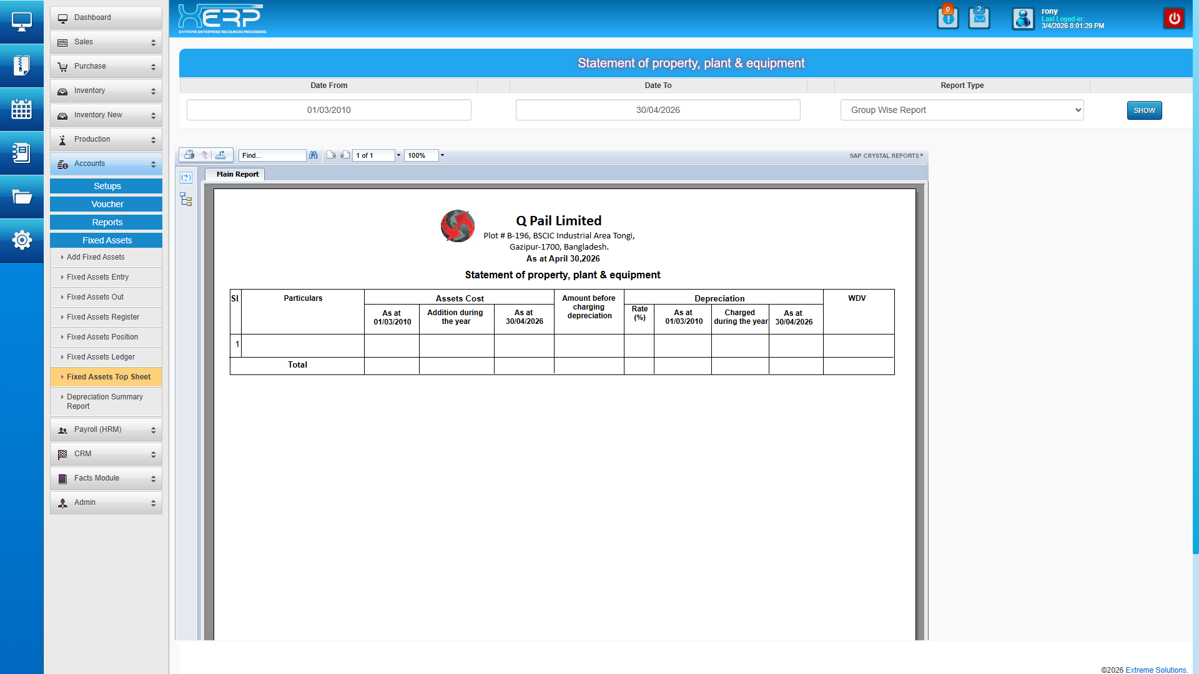Open Depreciation Summary Report menu item
Viewport: 1199px width, 674px height.
click(106, 401)
